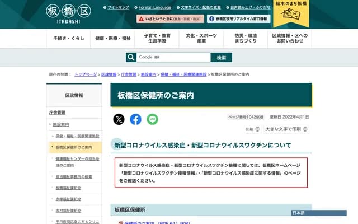358x224 pixels.
Task: Open 文字サイズ・配色の変更 settings
Action: 192,7
